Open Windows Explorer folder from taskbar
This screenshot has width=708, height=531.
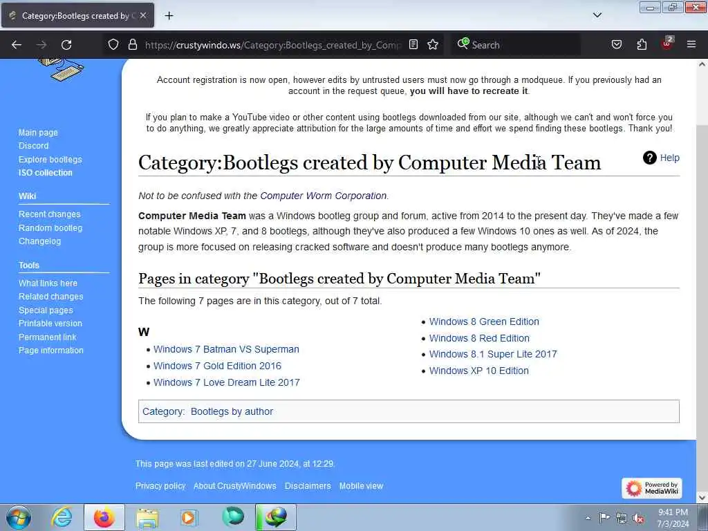point(147,517)
